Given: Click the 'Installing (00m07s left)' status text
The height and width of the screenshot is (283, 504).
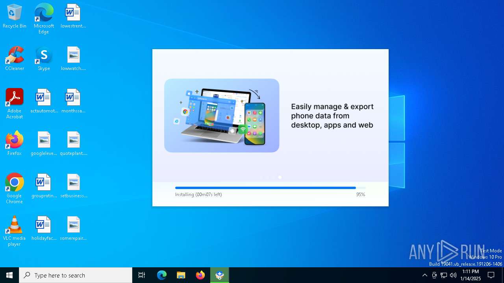Looking at the screenshot, I should tap(198, 195).
